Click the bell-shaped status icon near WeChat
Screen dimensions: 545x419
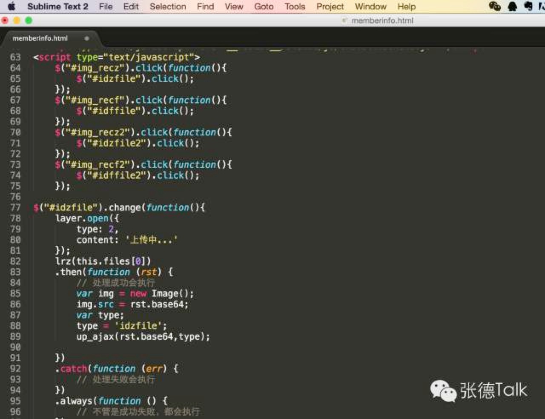(x=512, y=6)
